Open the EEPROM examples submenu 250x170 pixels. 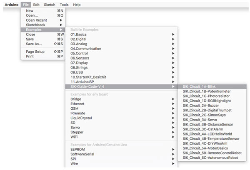(x=121, y=149)
